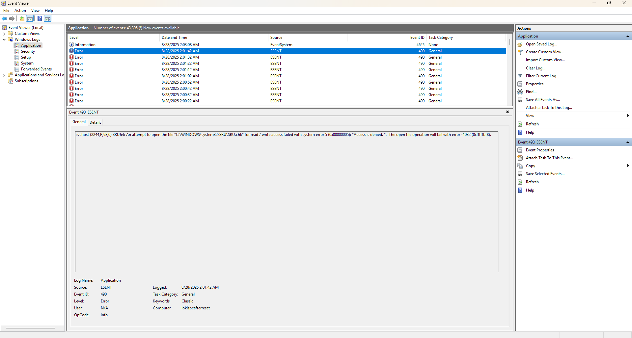632x338 pixels.
Task: Open Event Properties for Event 490
Action: (x=539, y=150)
